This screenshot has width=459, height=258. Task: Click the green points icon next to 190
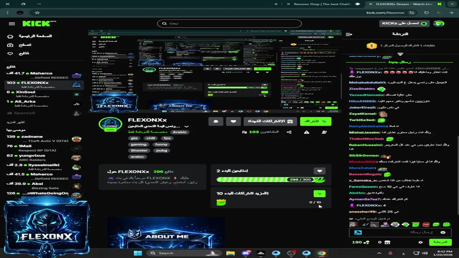[x=366, y=243]
